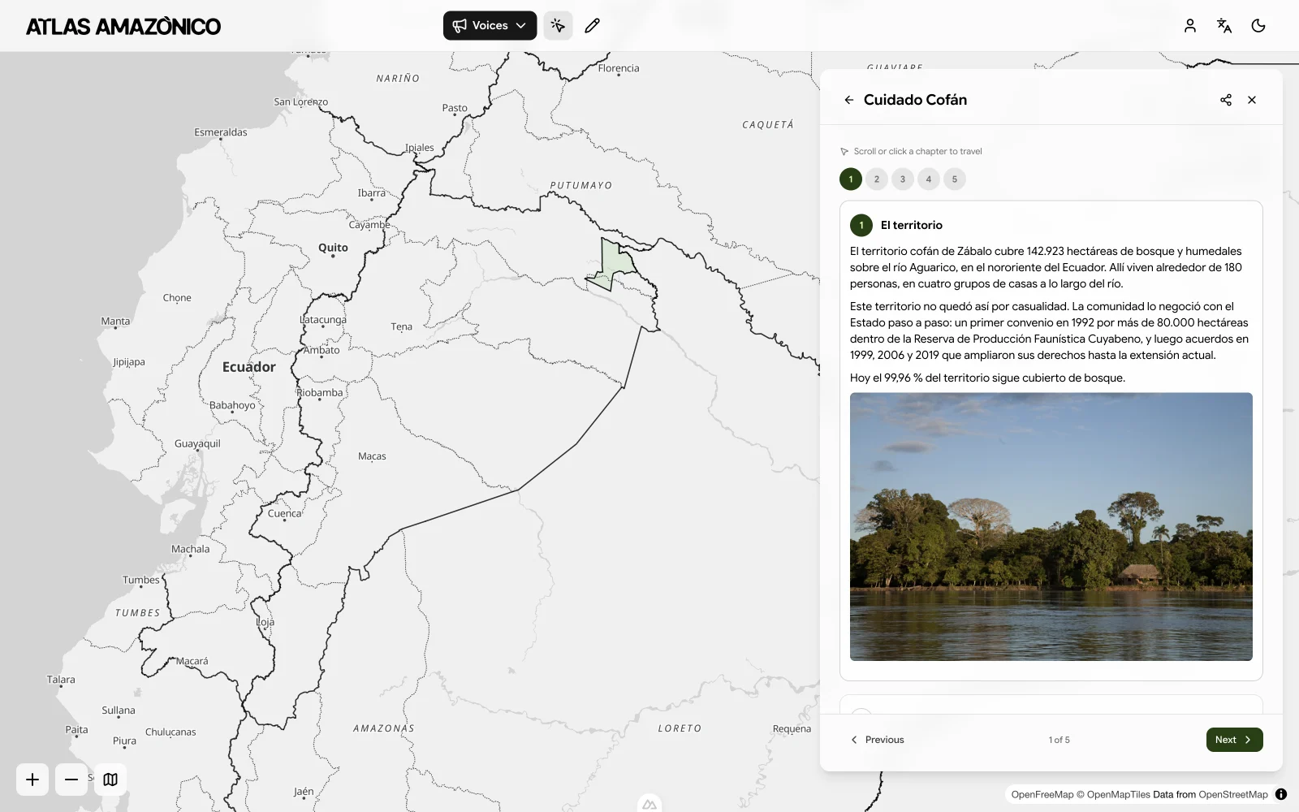Click the '1 of 5' page indicator
This screenshot has height=812, width=1299.
click(x=1059, y=740)
